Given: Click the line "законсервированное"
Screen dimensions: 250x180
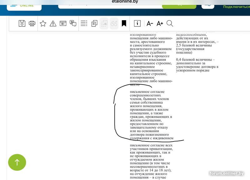Looking at the screenshot, I should click(x=146, y=70).
